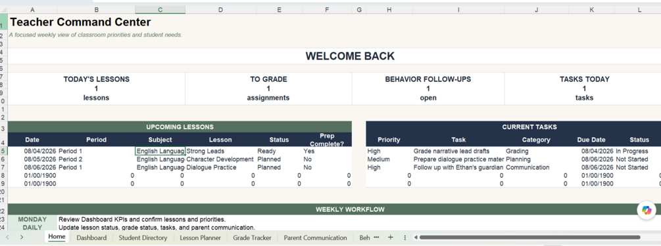
Task: Select the TASKS TODAY heading
Action: pyautogui.click(x=584, y=79)
